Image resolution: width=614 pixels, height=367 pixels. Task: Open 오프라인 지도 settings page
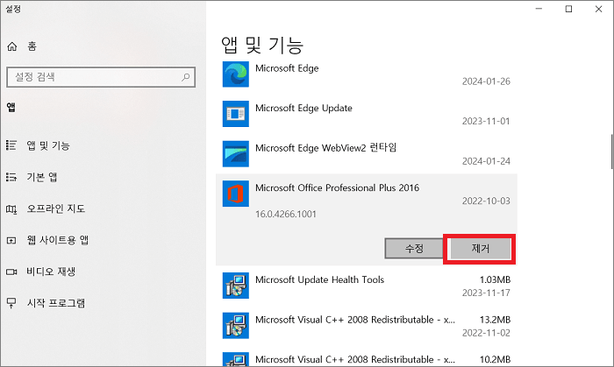[x=56, y=208]
